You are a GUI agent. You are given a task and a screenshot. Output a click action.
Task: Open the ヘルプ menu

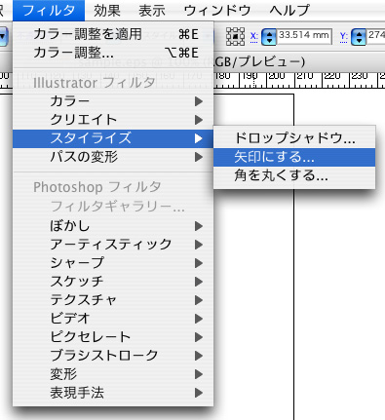(289, 11)
